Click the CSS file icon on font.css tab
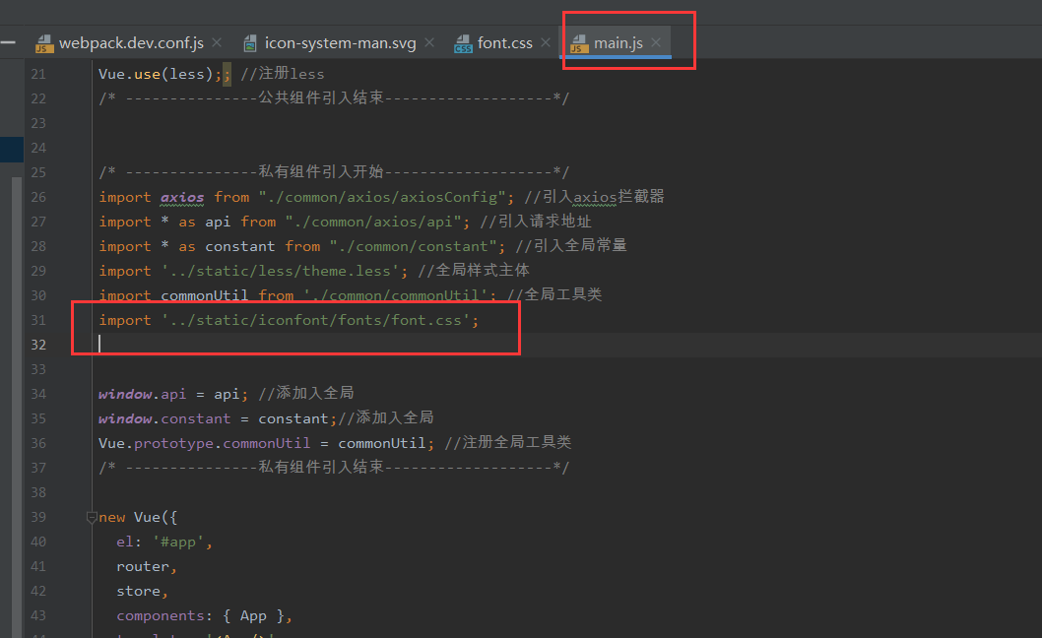1042x638 pixels. pos(463,42)
